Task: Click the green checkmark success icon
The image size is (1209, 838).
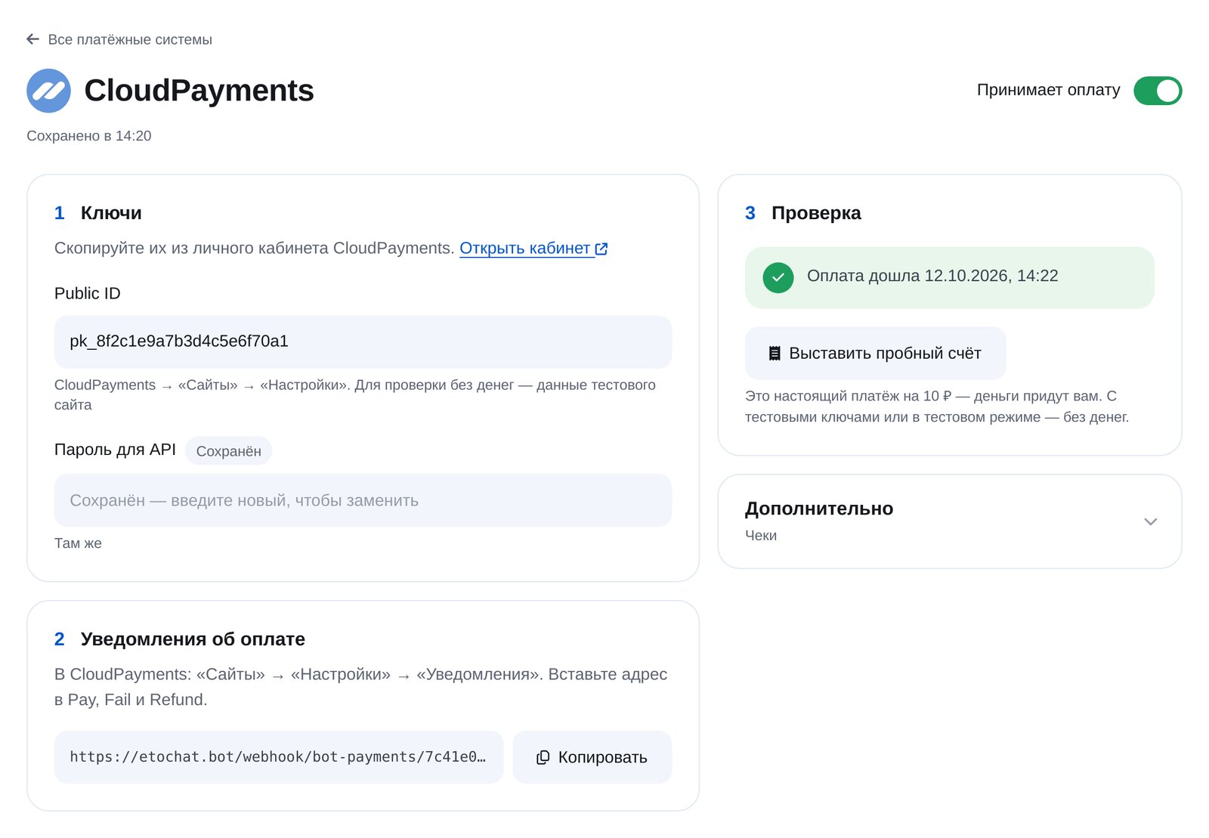Action: [x=778, y=277]
